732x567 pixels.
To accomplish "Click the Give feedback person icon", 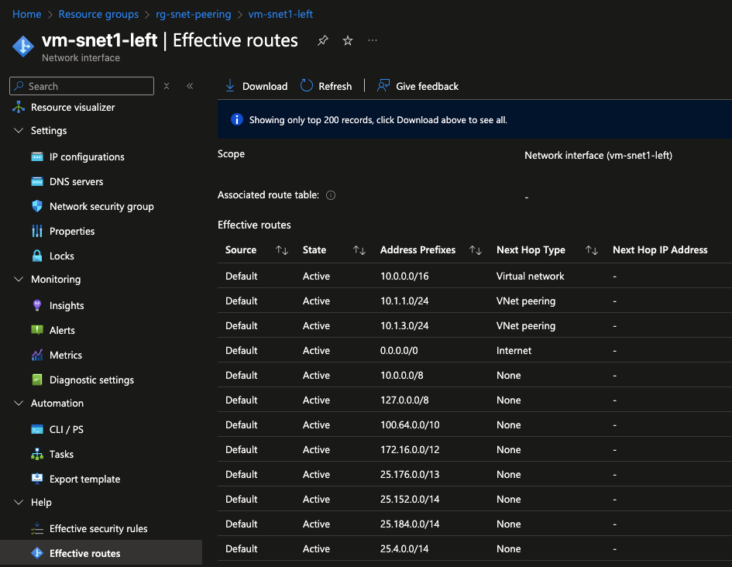I will tap(383, 86).
